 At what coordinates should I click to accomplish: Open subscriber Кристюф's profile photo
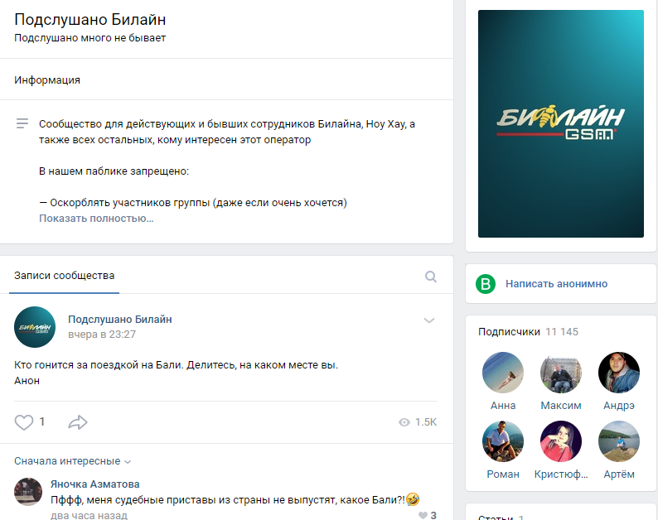coord(561,441)
